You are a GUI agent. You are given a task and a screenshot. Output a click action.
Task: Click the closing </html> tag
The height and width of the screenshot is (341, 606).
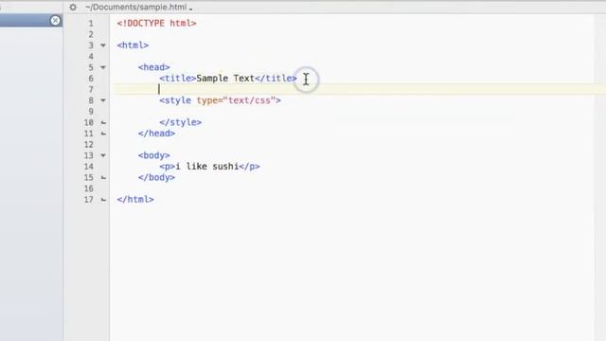coord(135,200)
